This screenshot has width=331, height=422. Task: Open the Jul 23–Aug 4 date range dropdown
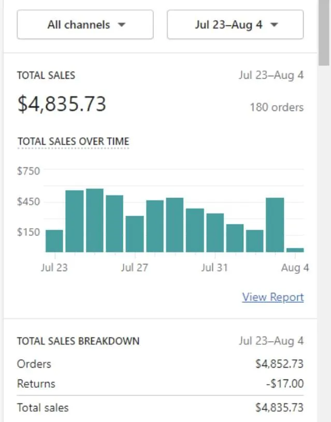coord(235,24)
